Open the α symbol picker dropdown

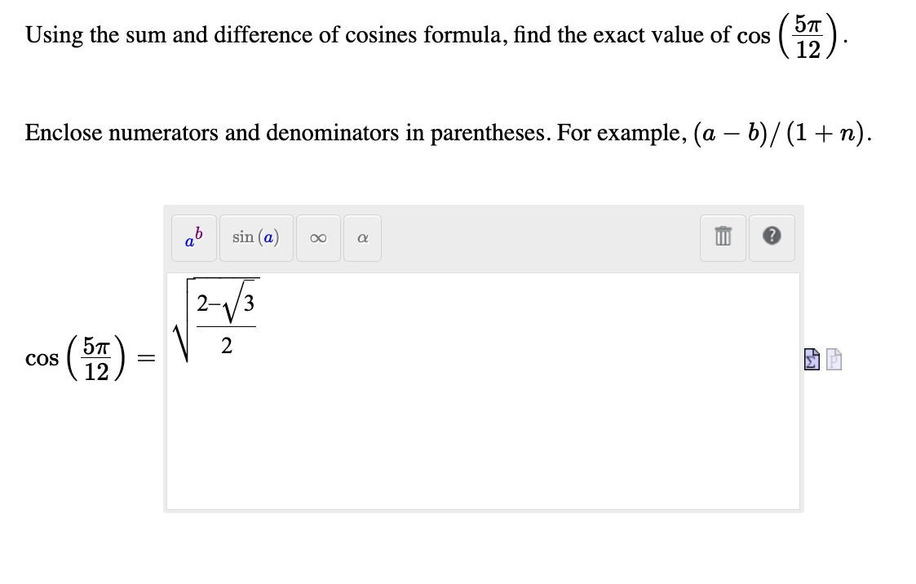pos(361,237)
